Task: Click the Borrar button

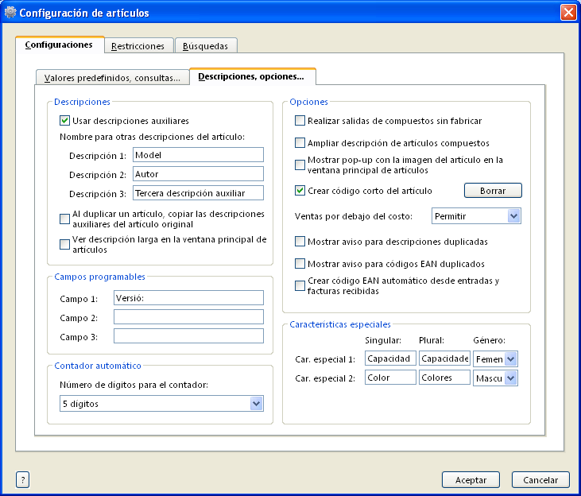Action: (493, 191)
